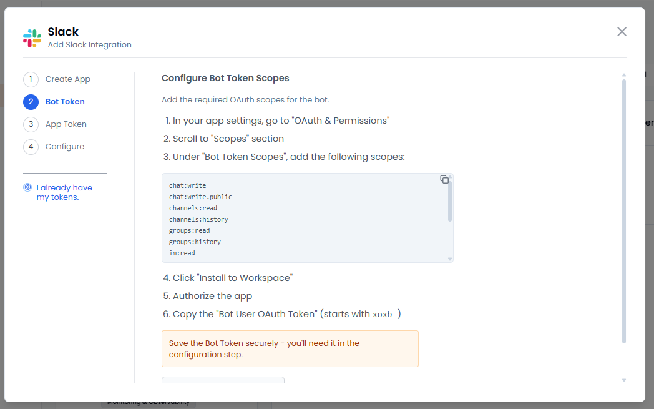Click the Slack logo icon
This screenshot has height=409, width=654.
click(32, 38)
